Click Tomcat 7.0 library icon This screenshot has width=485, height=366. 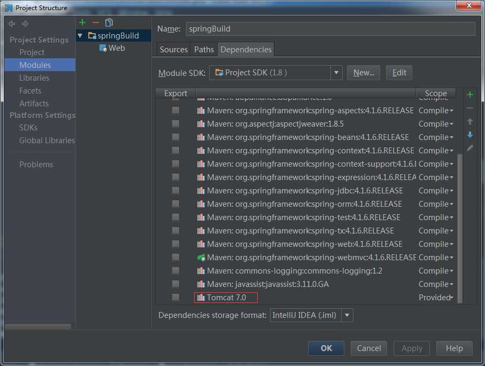[201, 298]
